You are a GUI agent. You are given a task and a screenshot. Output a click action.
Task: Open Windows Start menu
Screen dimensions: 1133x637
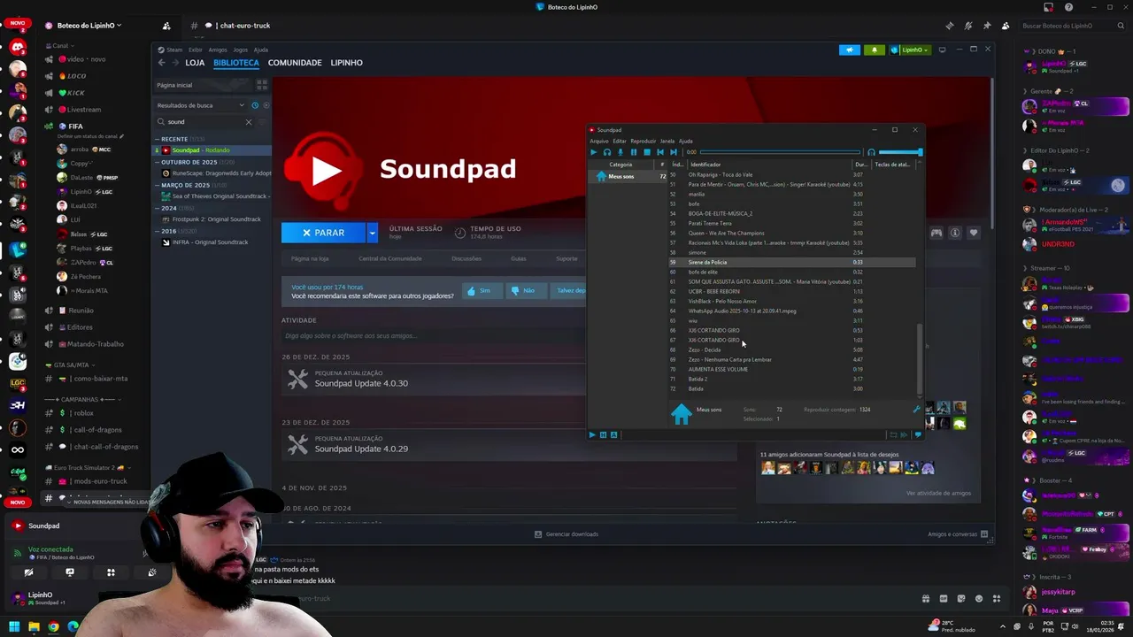(14, 626)
